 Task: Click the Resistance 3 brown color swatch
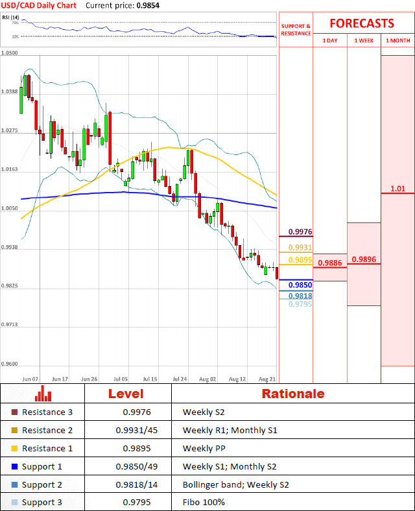[14, 412]
